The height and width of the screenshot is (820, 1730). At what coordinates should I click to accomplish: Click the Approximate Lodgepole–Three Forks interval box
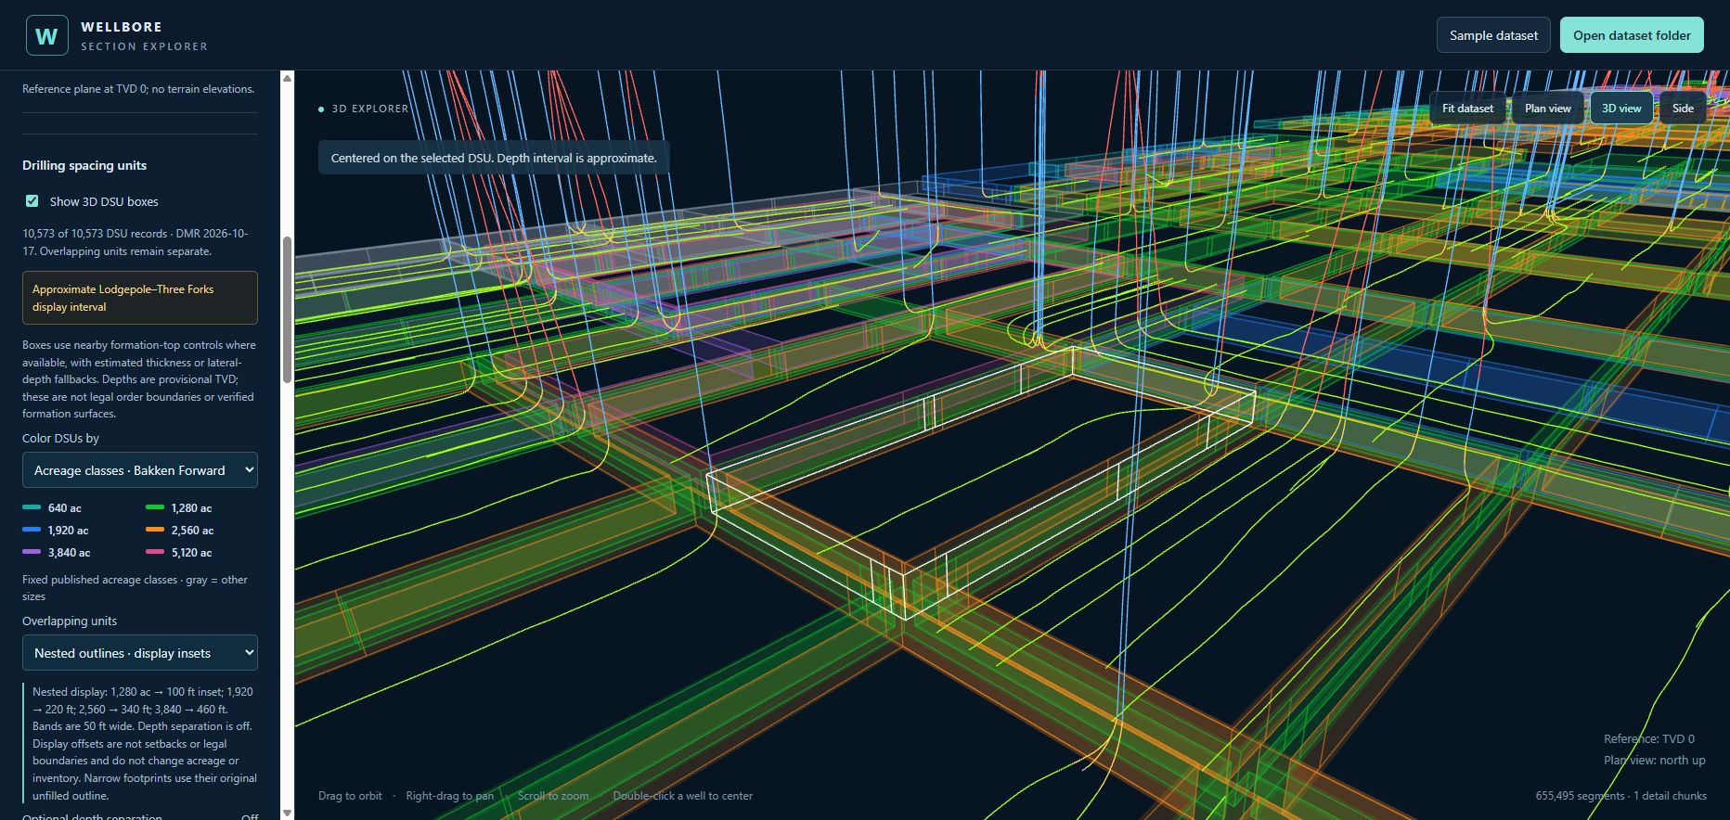pos(140,298)
